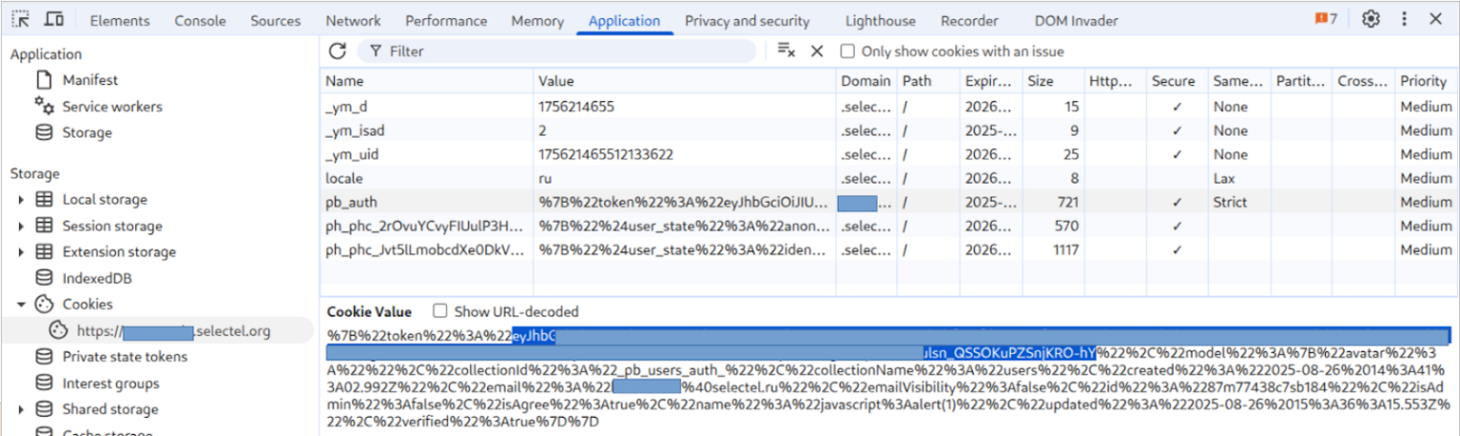Open the Sources tab

click(x=275, y=20)
